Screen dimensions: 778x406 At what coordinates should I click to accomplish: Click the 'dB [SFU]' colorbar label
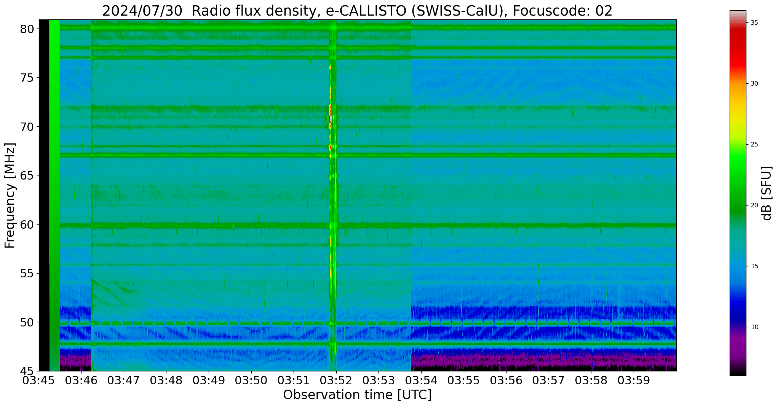tap(767, 193)
